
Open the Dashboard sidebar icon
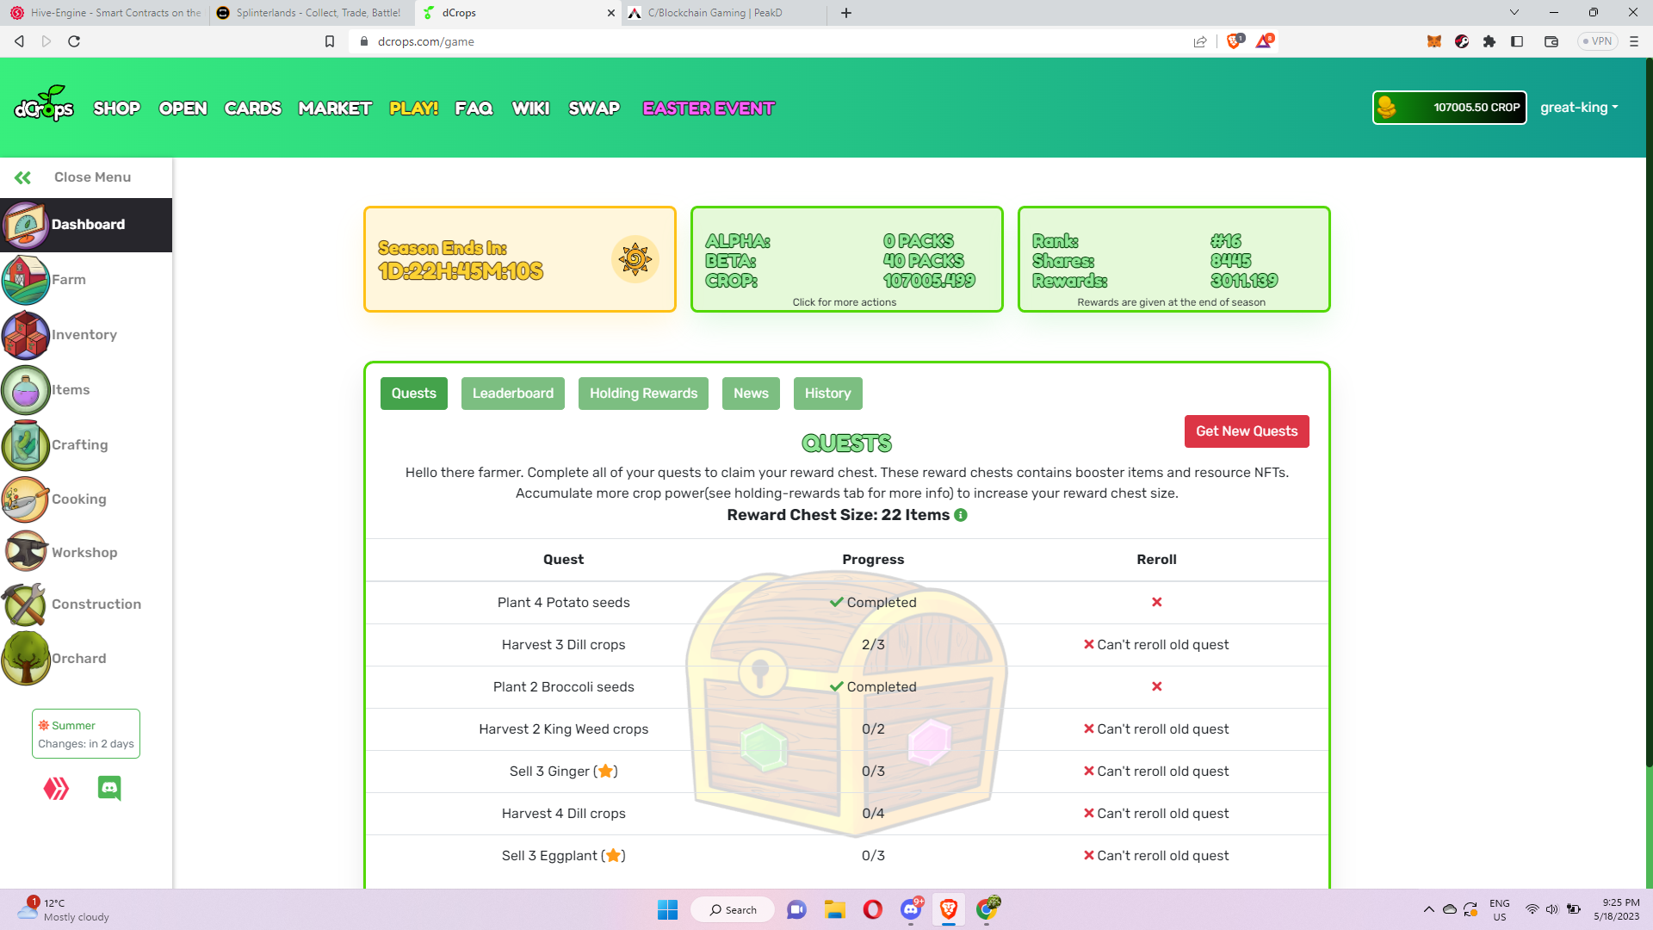[25, 225]
